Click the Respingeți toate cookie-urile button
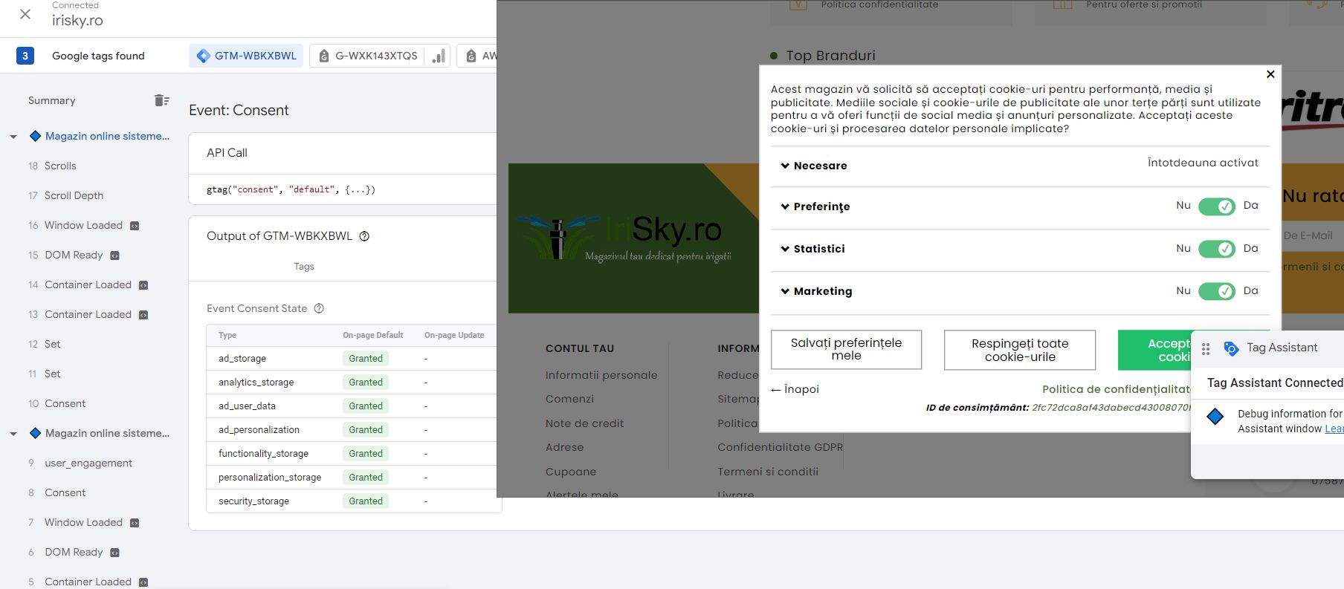 (x=1020, y=350)
